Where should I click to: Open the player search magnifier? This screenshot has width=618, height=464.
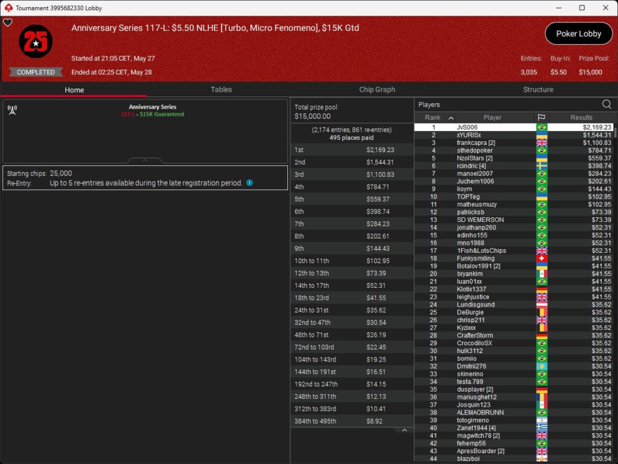tap(607, 104)
